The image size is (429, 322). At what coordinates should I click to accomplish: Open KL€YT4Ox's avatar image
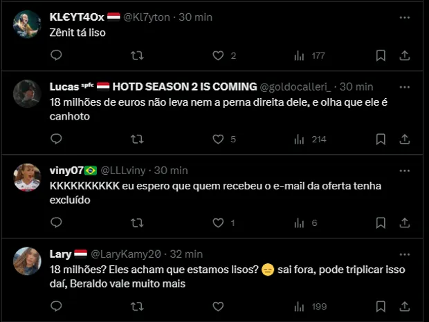coord(28,25)
